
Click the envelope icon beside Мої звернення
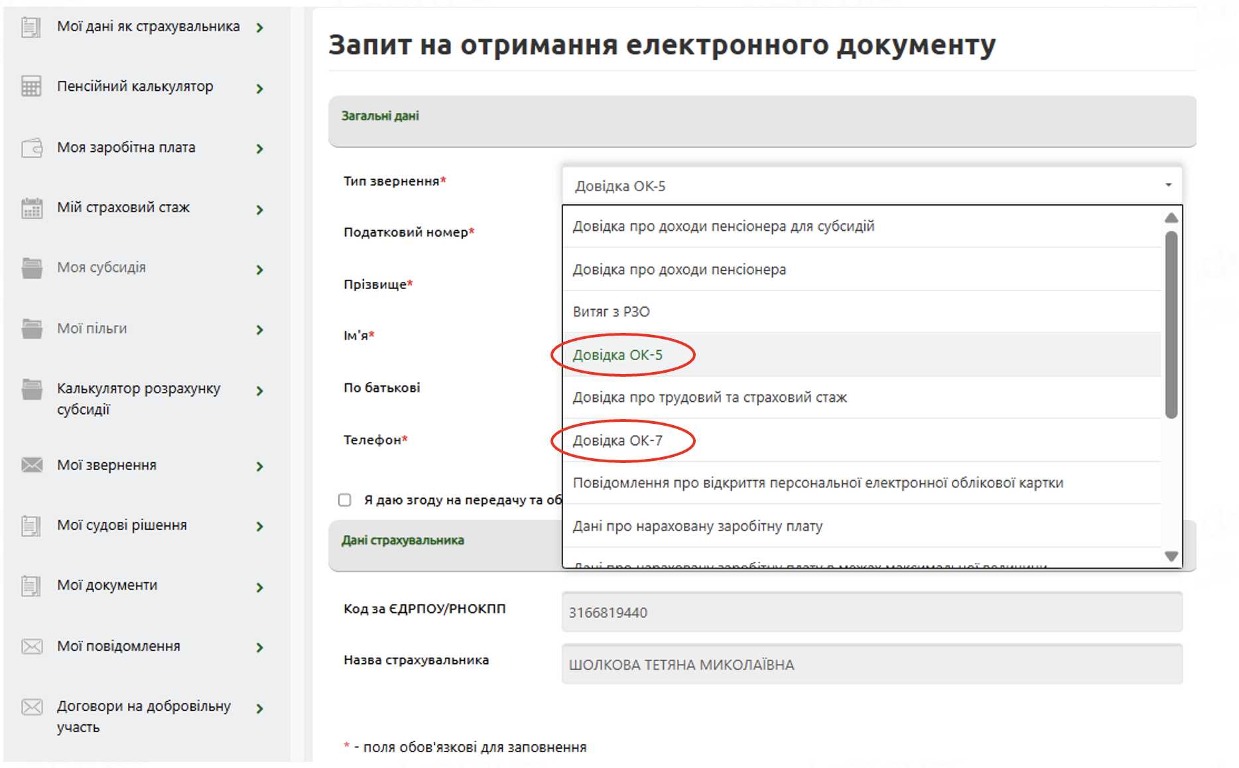tap(31, 465)
